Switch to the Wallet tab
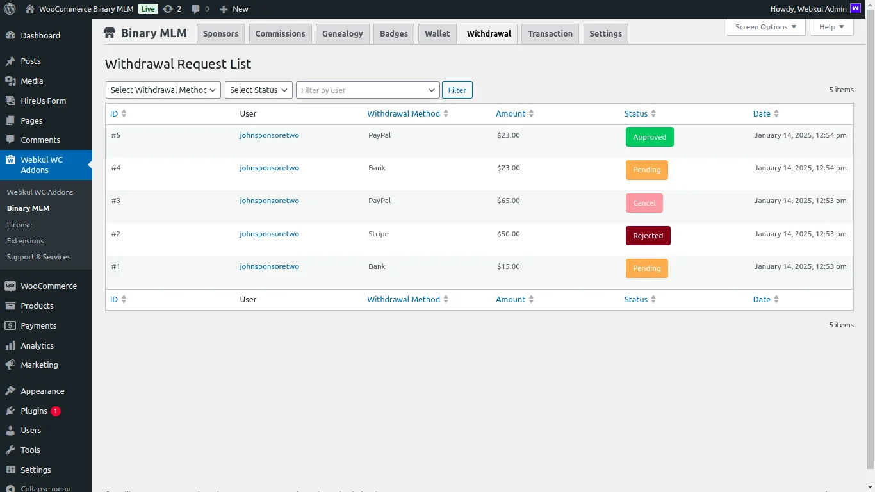The image size is (875, 492). [437, 34]
